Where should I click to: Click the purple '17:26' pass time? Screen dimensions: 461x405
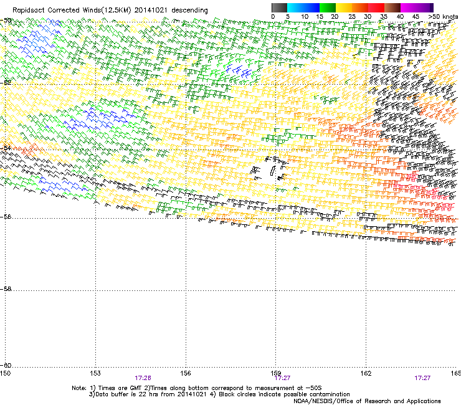(143, 378)
